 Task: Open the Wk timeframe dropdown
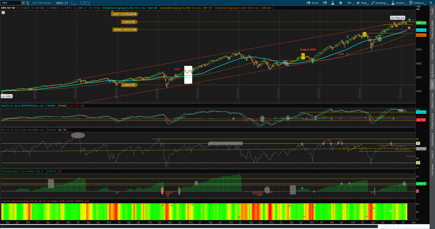tap(350, 3)
